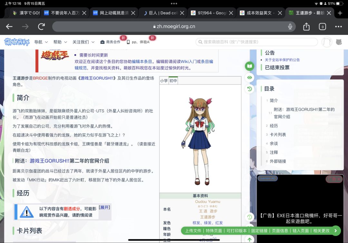
Task: Click 相关更改 in page tools bar
Action: coord(321,231)
